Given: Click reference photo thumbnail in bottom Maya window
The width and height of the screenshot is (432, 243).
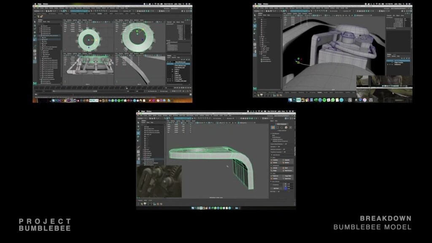Looking at the screenshot, I should 159,181.
